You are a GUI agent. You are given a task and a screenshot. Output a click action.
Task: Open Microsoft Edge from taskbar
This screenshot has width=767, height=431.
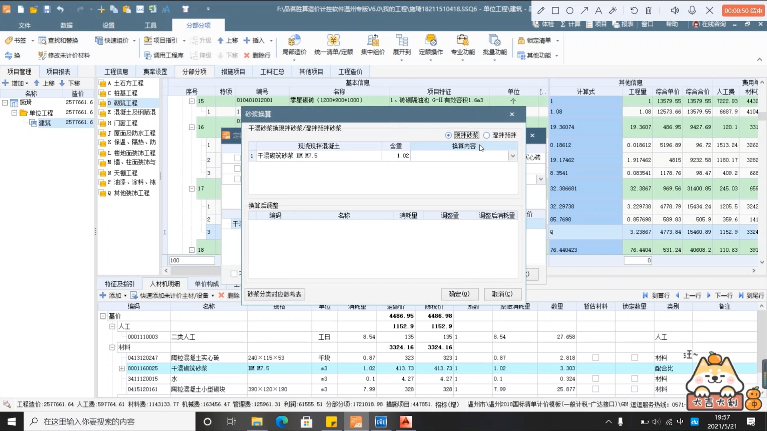[282, 421]
